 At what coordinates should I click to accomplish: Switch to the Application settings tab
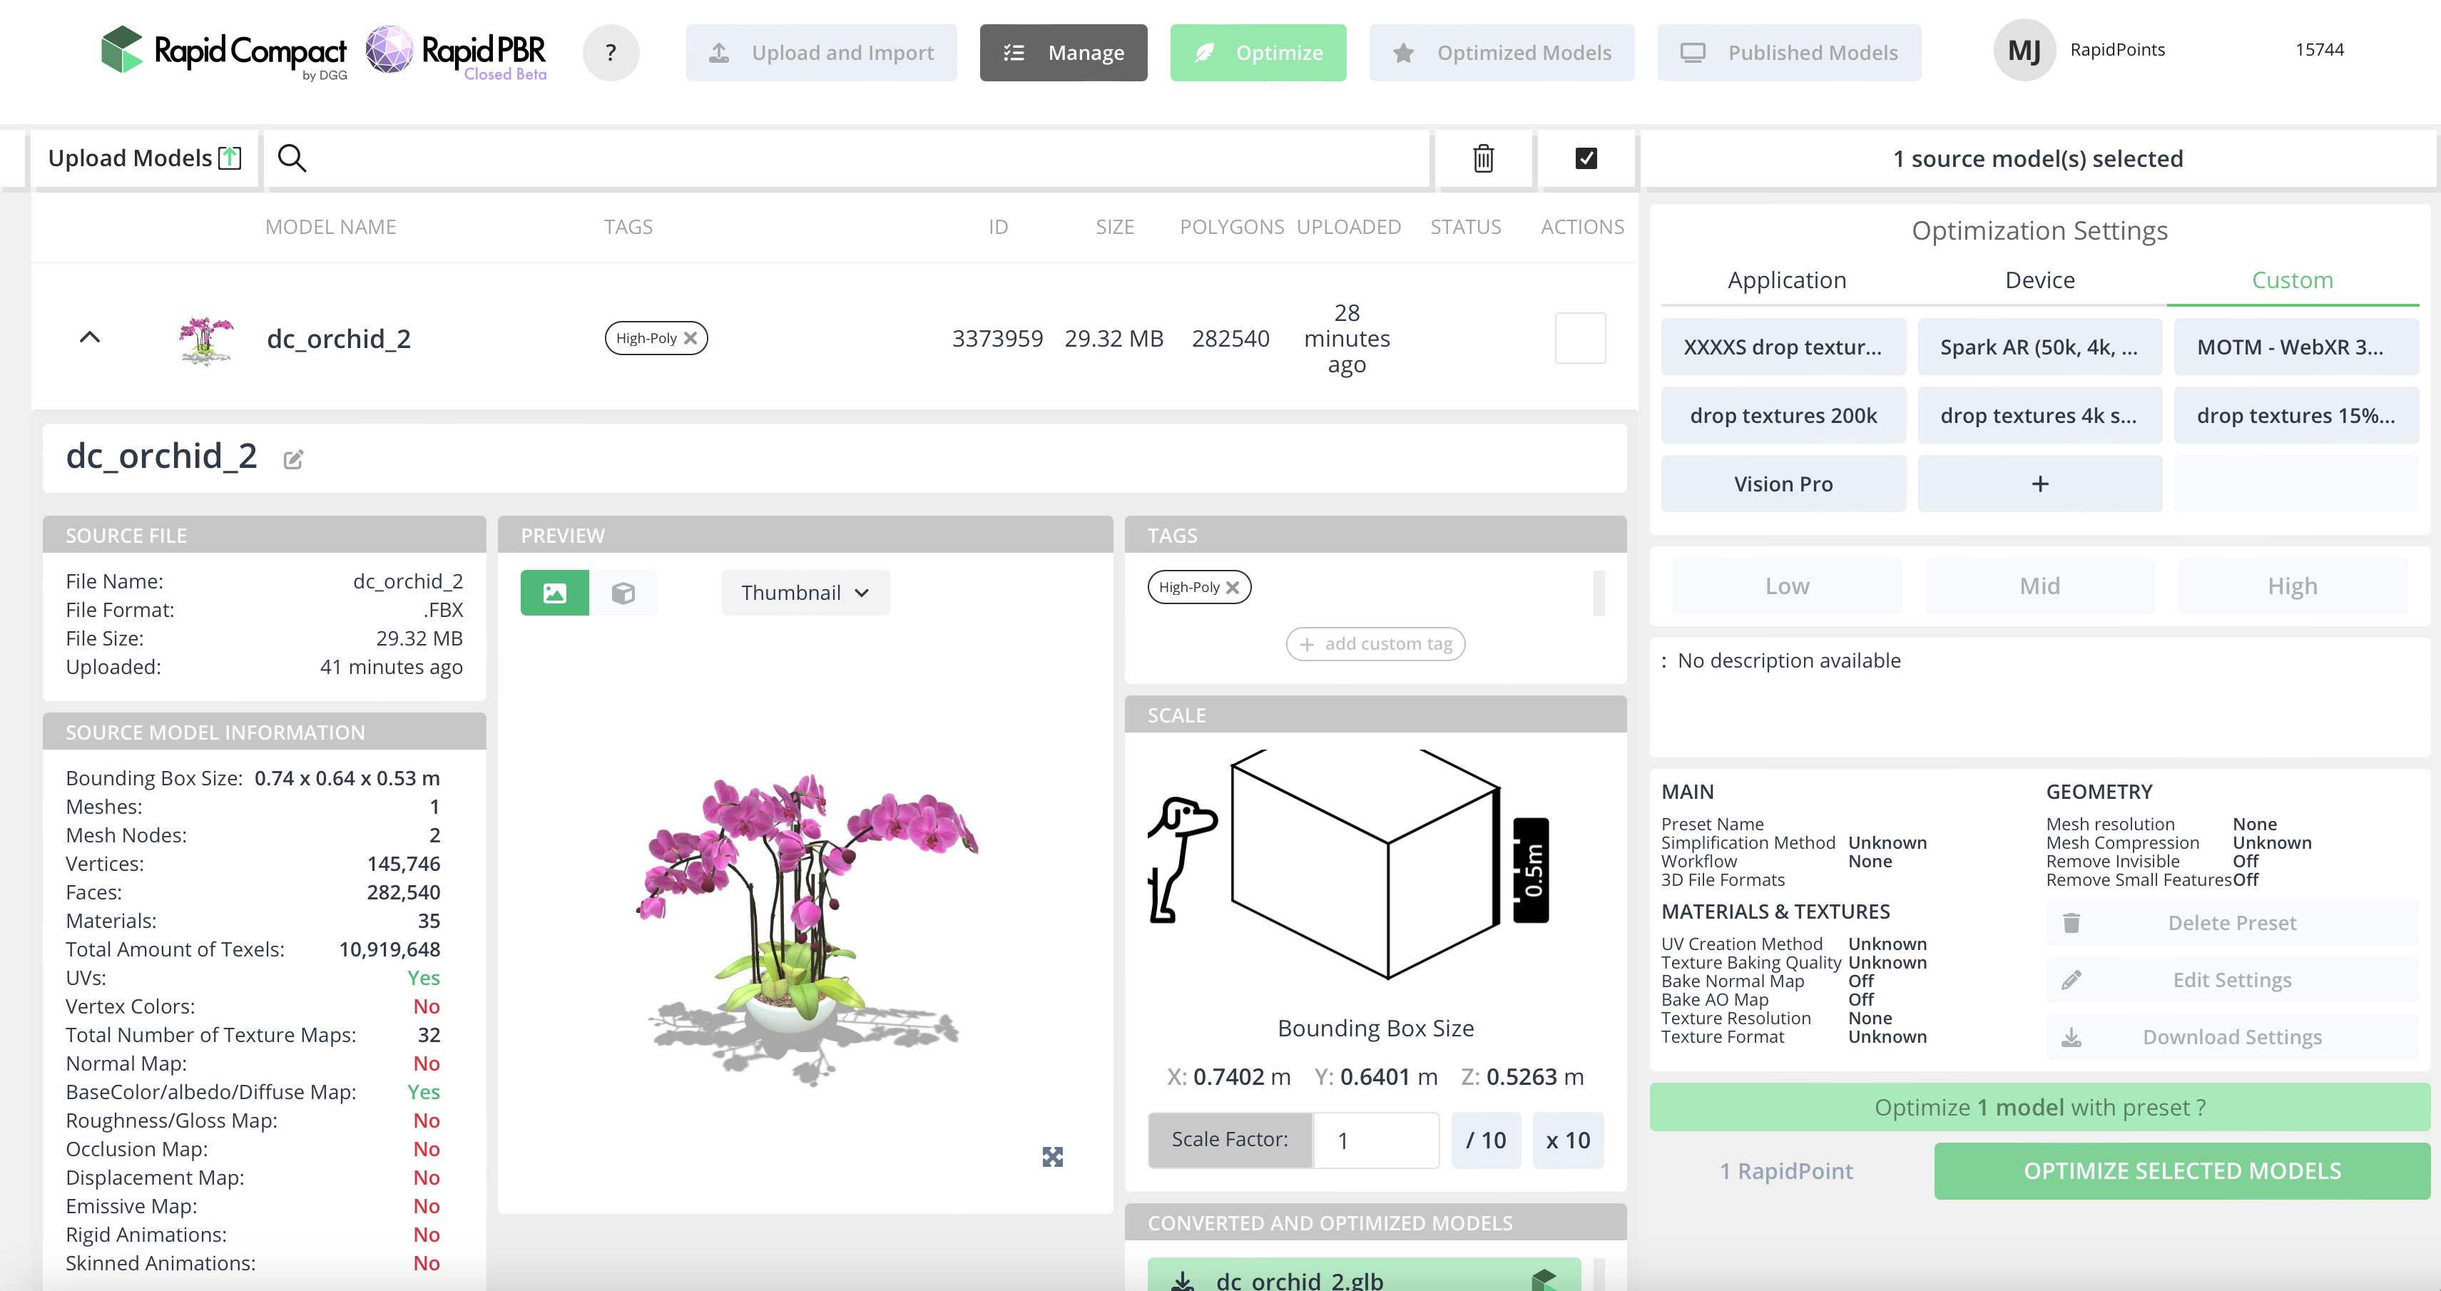1786,280
